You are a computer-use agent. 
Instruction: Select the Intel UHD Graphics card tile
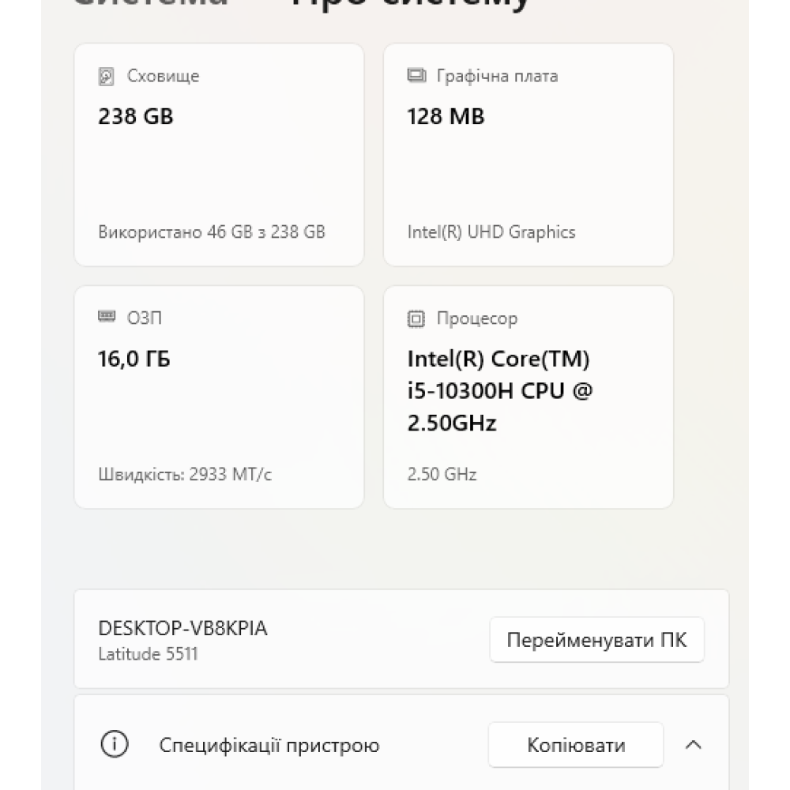coord(528,155)
